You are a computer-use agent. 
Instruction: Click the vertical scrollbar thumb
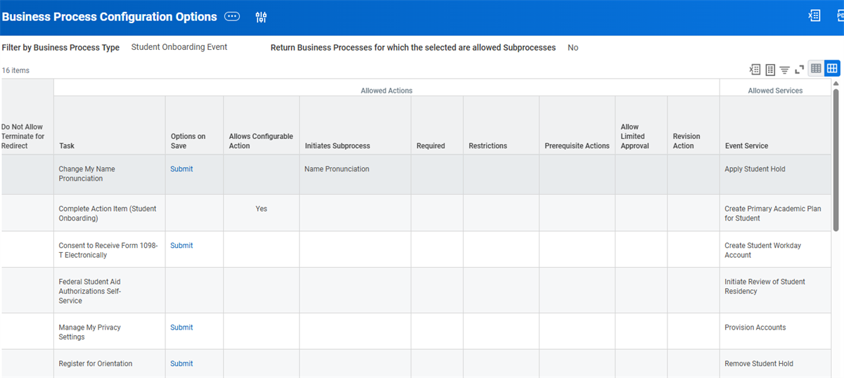coord(836,159)
